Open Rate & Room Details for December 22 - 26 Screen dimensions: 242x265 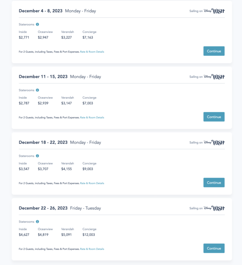click(92, 249)
